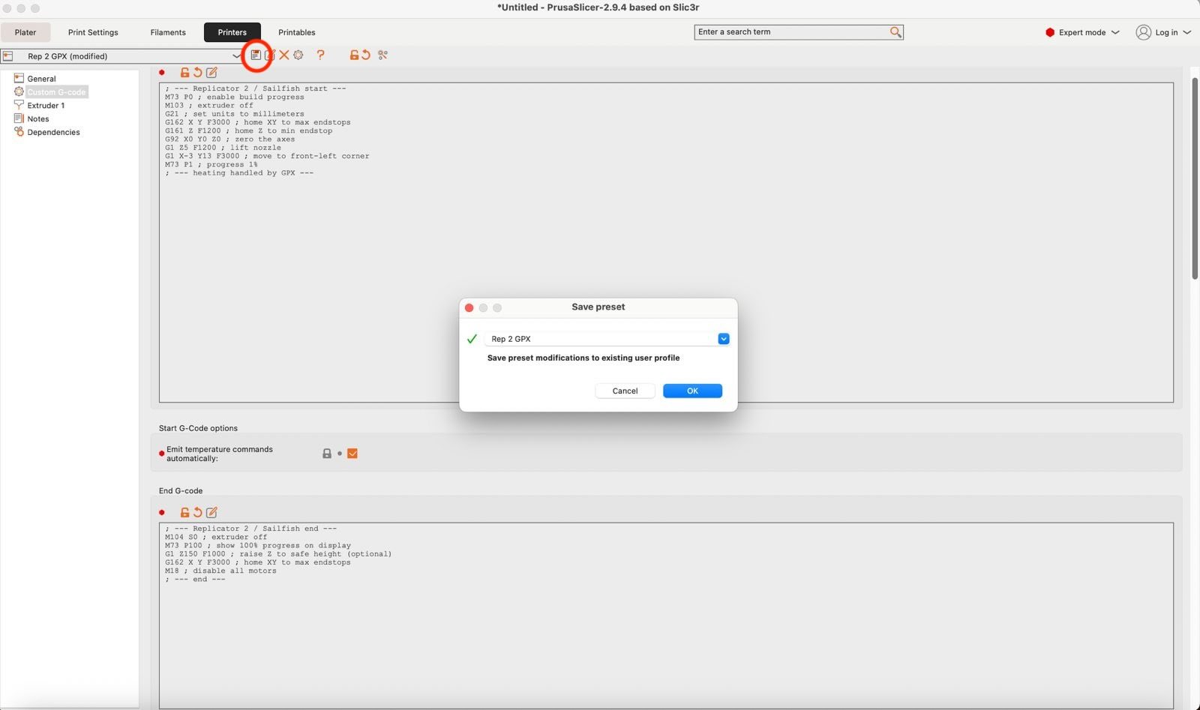This screenshot has width=1200, height=710.
Task: Click the compare presets icon in toolbar
Action: 383,55
